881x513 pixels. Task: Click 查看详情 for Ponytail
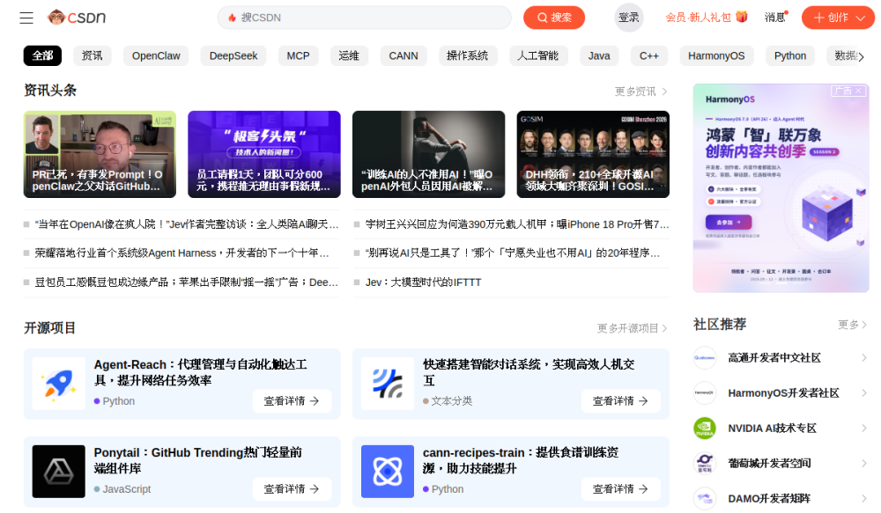click(292, 489)
